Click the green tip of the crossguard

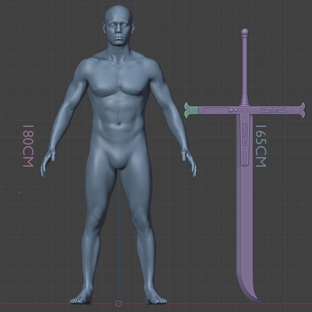tap(192, 110)
